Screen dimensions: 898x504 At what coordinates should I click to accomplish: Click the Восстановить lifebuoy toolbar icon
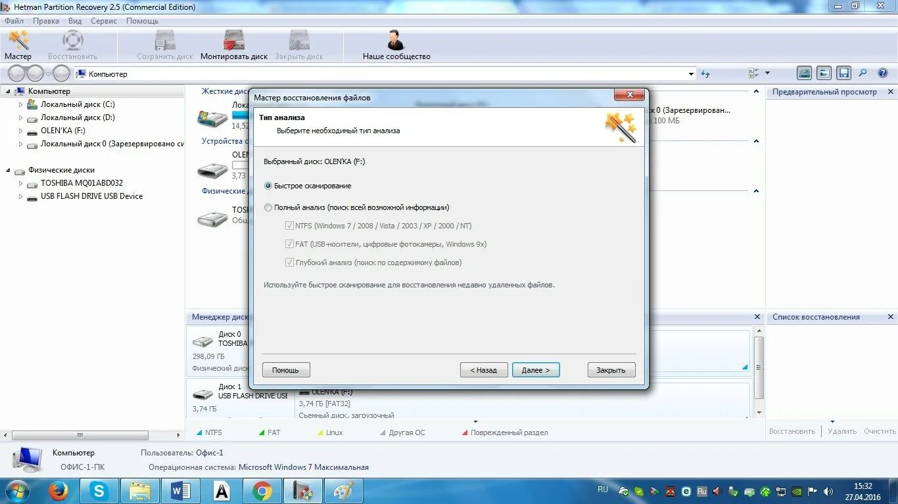point(72,41)
